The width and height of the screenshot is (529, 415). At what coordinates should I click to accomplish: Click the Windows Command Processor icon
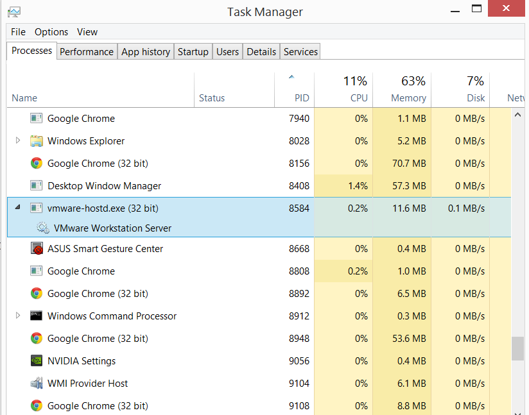click(36, 316)
